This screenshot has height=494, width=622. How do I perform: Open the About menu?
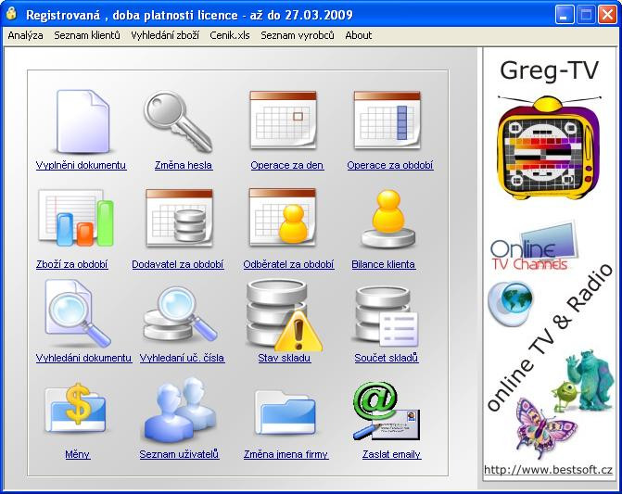(x=358, y=35)
